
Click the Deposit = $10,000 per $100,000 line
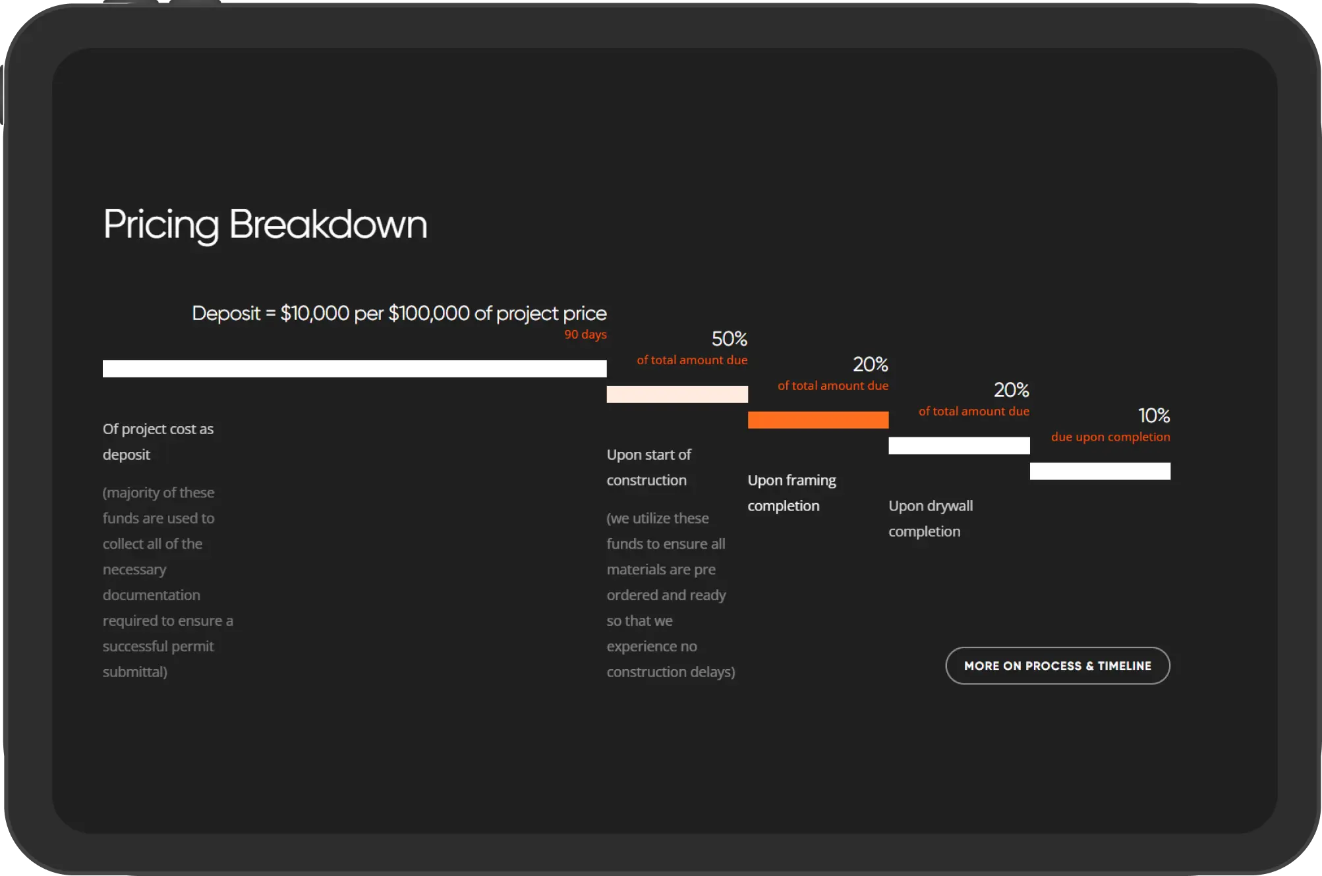(x=399, y=313)
